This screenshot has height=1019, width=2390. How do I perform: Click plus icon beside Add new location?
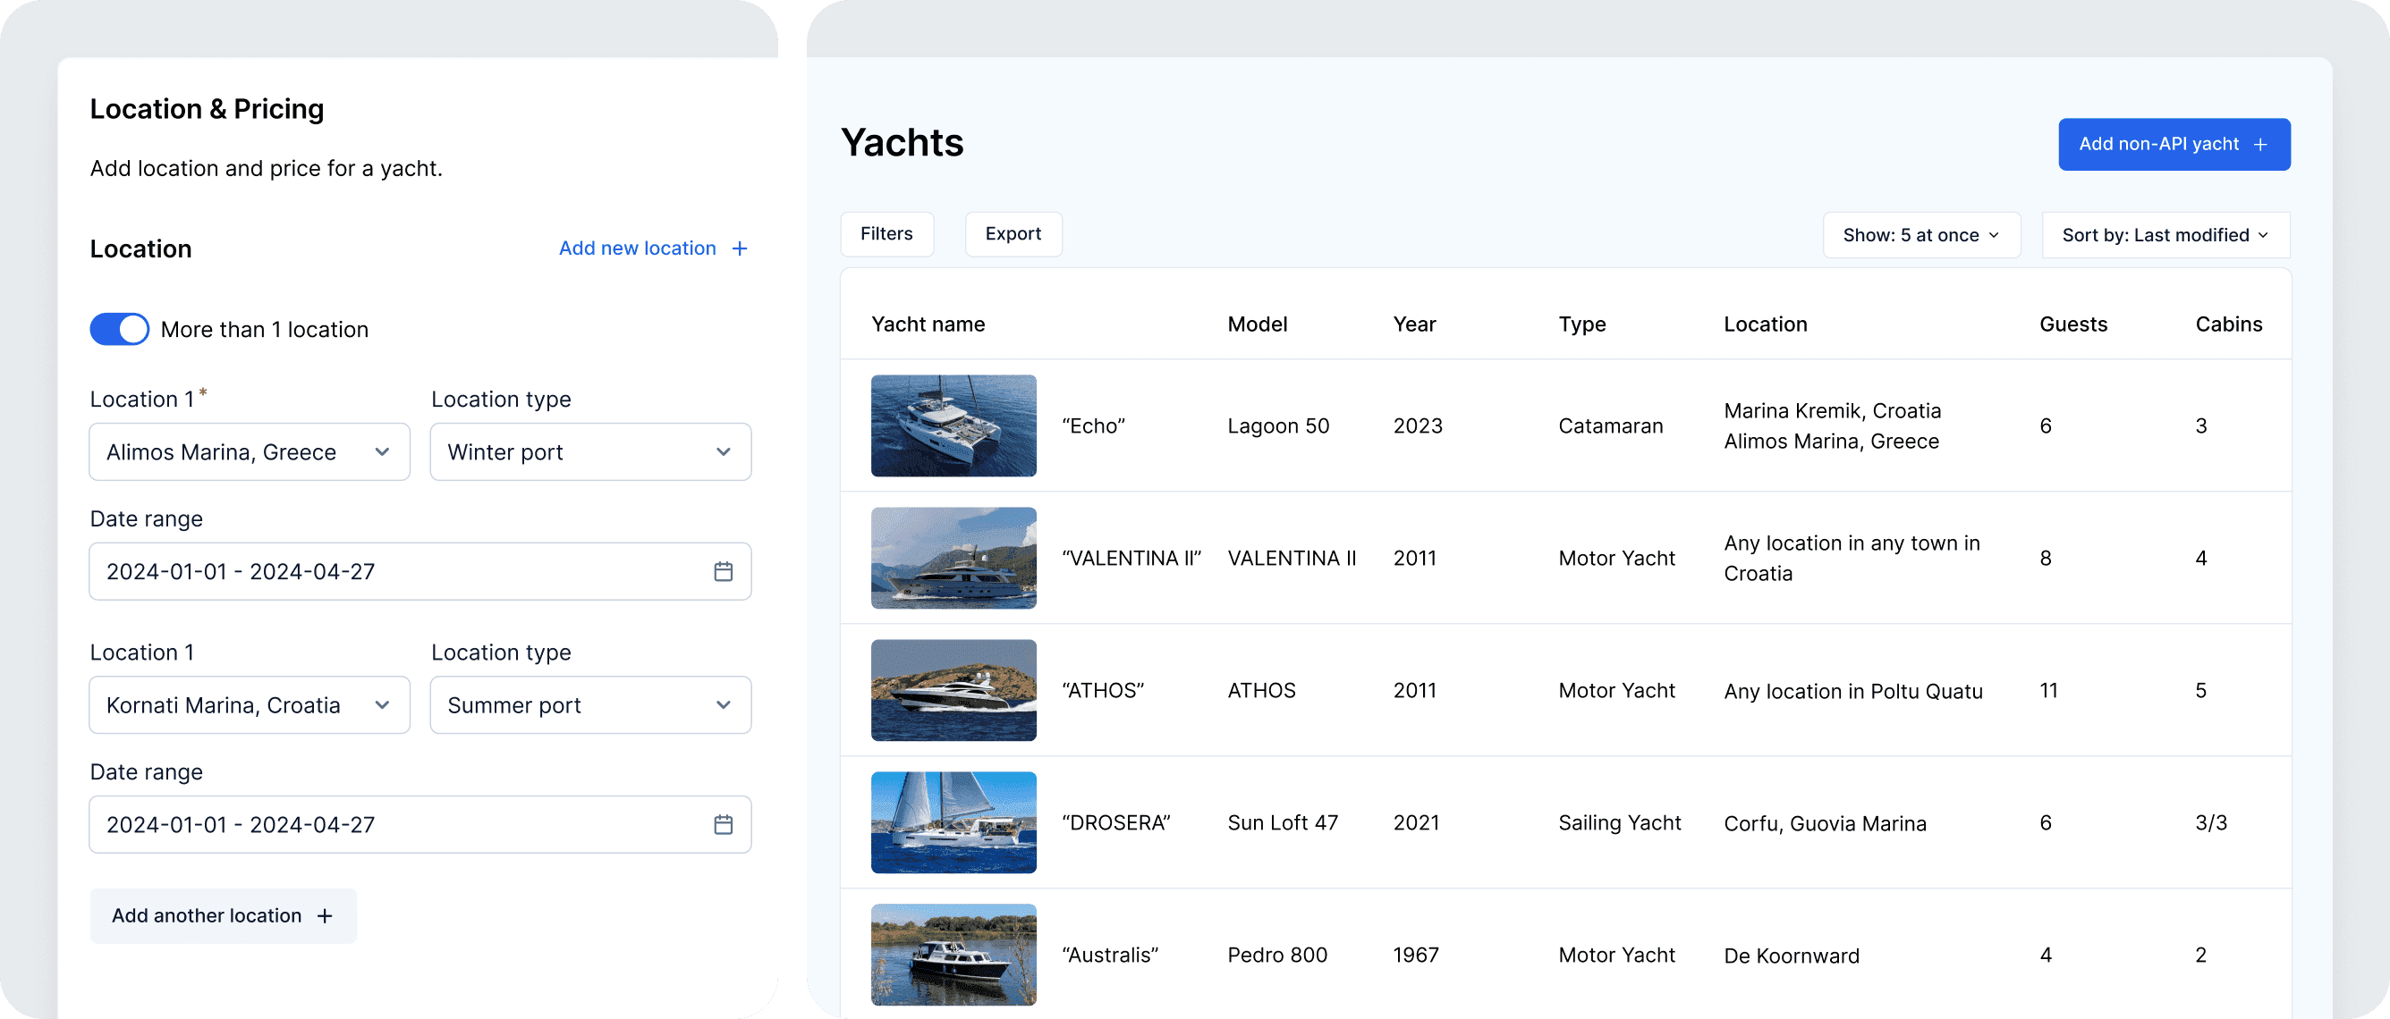[740, 248]
